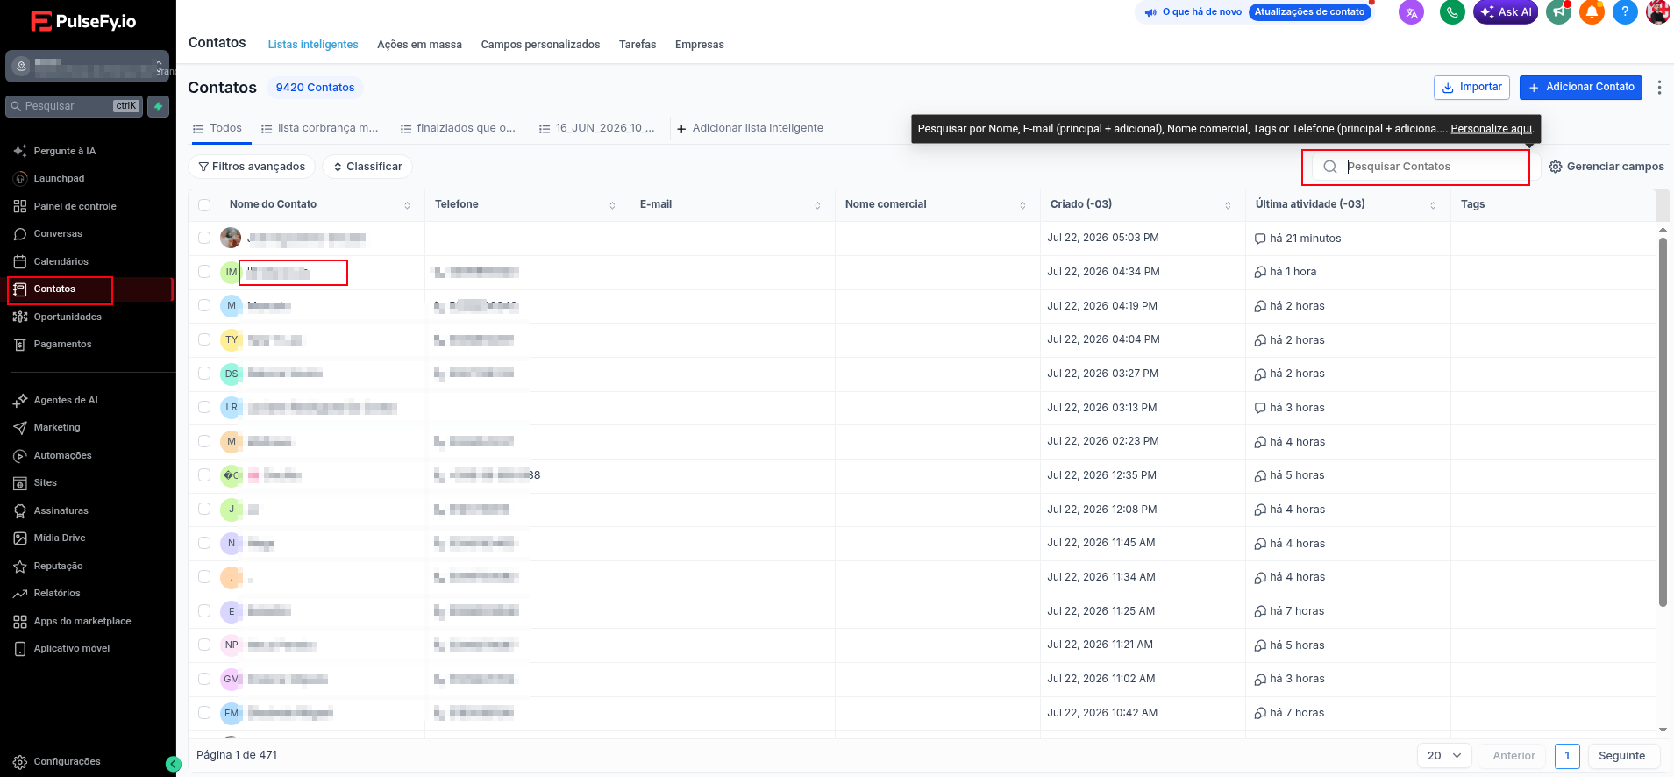Click the orange notifications bell icon
This screenshot has width=1674, height=777.
pyautogui.click(x=1592, y=12)
